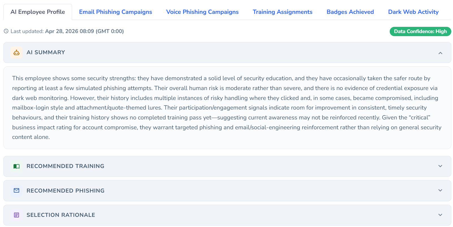Expand the Selection Rationale chevron
The width and height of the screenshot is (453, 227).
click(440, 215)
